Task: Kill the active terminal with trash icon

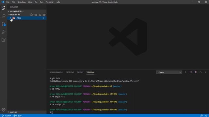Action: [196, 72]
